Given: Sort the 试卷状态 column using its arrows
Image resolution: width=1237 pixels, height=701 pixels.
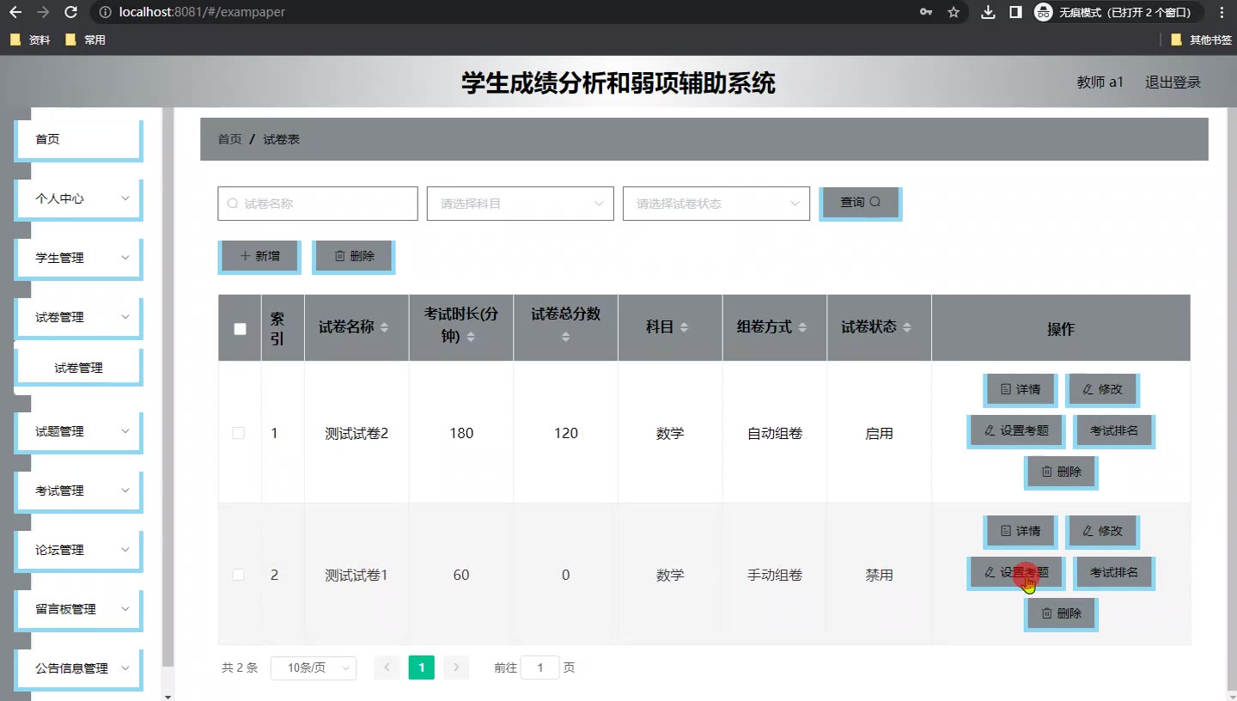Looking at the screenshot, I should [907, 327].
